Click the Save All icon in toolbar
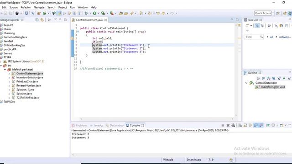The image size is (292, 164). (10, 13)
